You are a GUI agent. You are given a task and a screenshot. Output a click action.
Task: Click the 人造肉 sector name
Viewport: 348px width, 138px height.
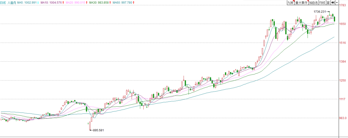11,3
